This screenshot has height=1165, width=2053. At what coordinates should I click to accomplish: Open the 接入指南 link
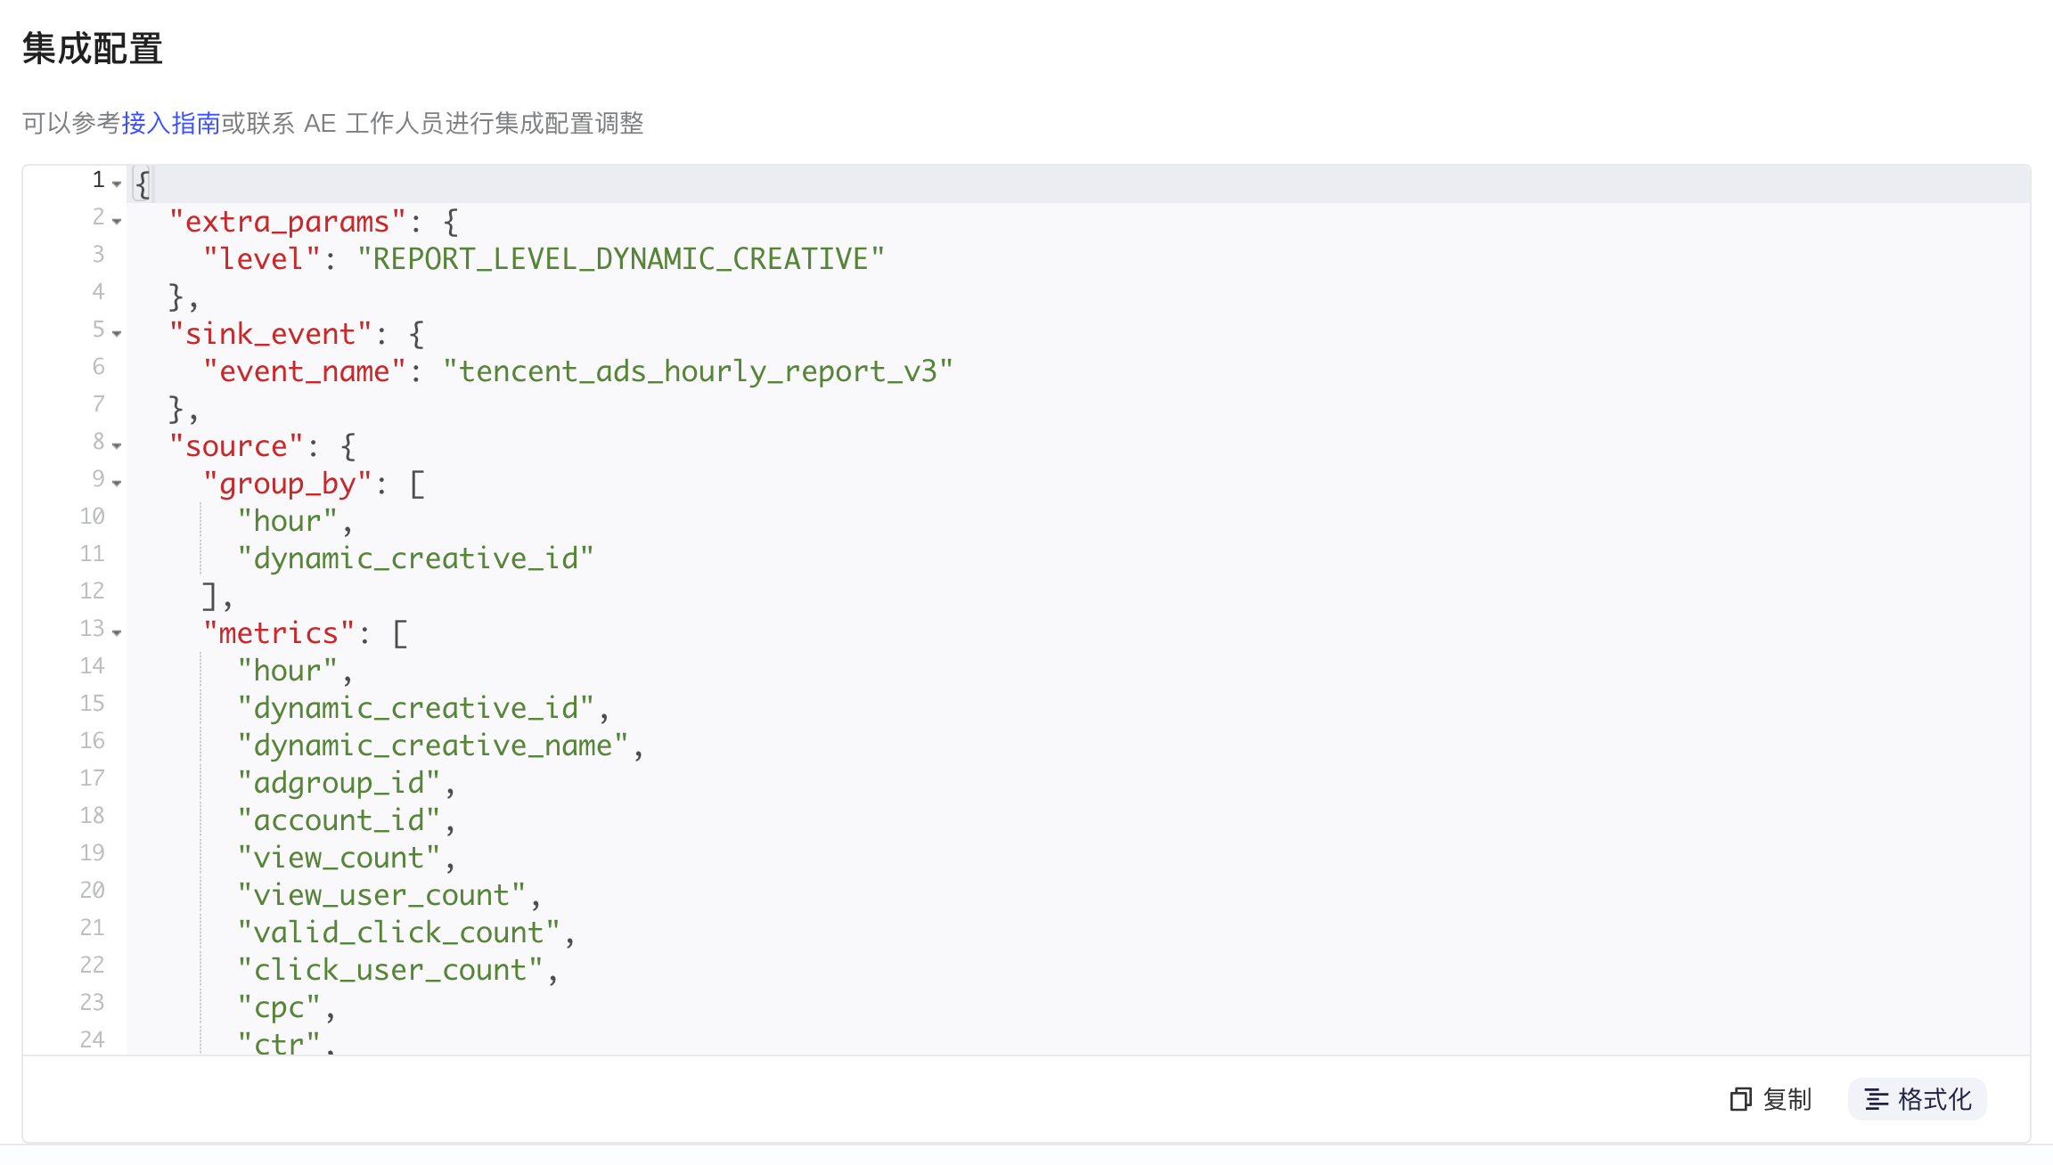[170, 123]
